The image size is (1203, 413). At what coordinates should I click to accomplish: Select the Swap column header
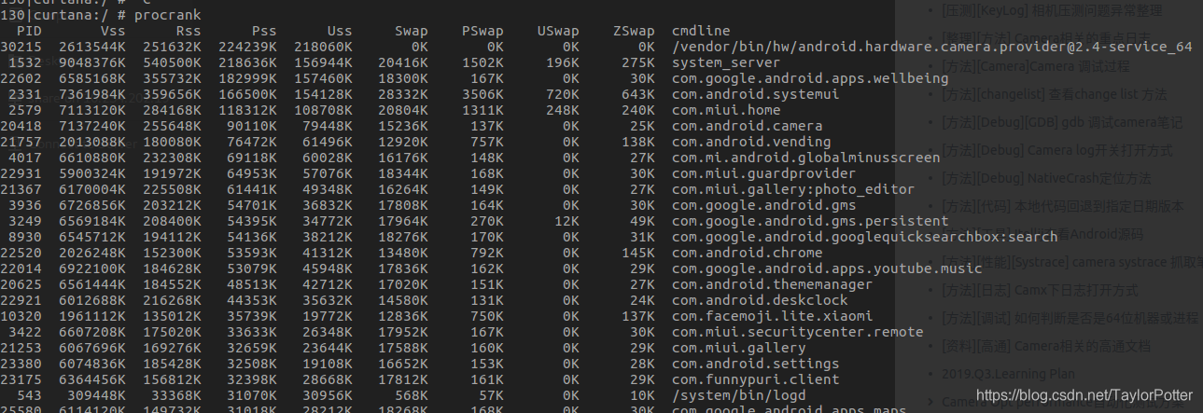pyautogui.click(x=413, y=32)
